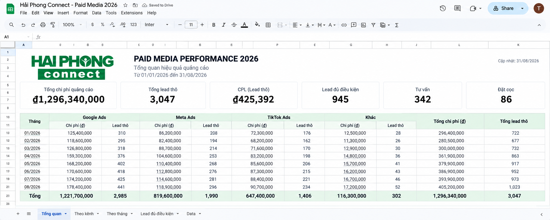Toggle bold formatting
The height and width of the screenshot is (220, 550).
pos(214,25)
